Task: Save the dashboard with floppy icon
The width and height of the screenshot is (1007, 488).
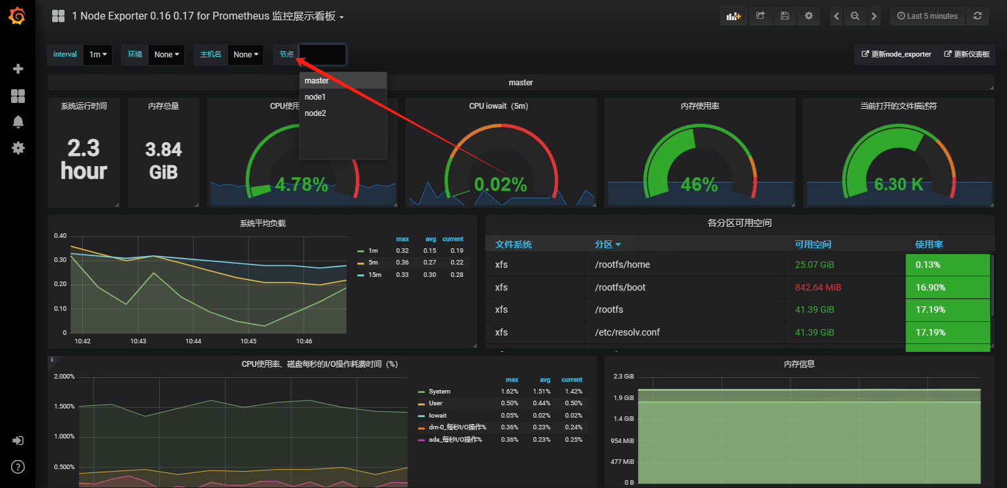Action: point(785,16)
